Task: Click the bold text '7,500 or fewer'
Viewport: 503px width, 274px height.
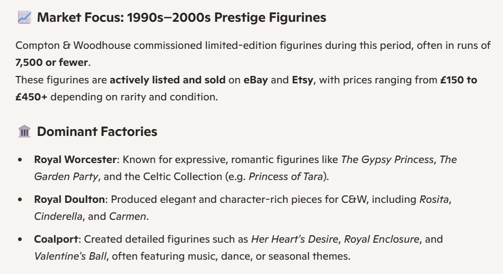Action: coord(52,62)
